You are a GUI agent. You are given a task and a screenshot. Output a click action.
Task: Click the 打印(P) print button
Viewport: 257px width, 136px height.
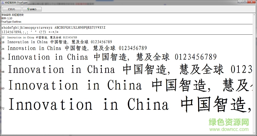[x=12, y=9]
